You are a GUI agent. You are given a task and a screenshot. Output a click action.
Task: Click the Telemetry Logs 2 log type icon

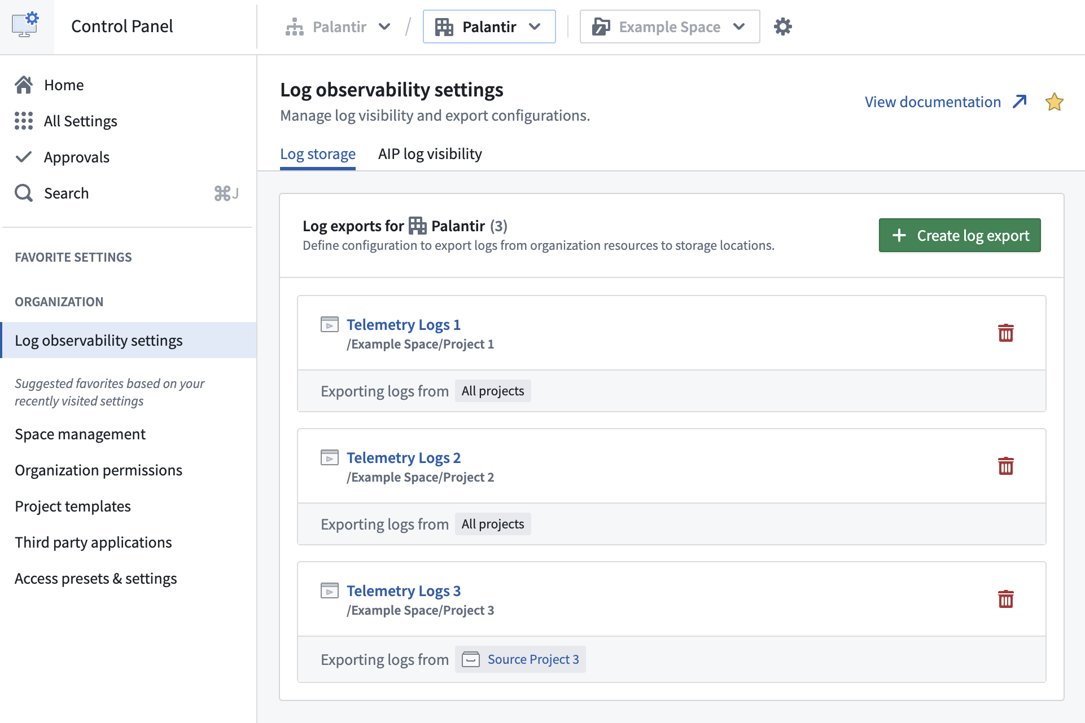coord(329,457)
